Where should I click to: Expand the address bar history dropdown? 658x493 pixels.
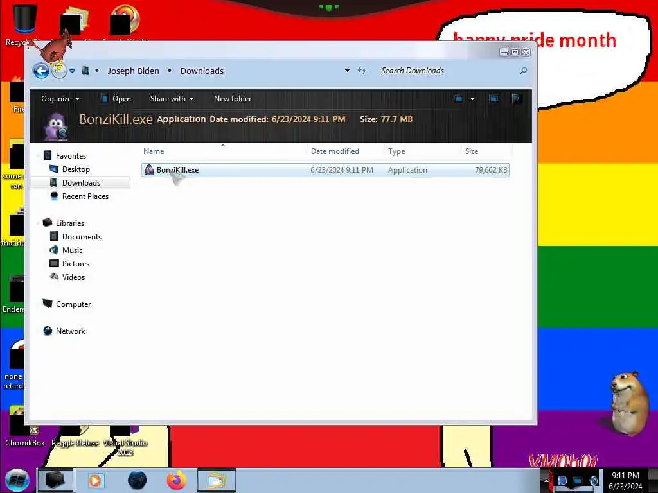(347, 71)
